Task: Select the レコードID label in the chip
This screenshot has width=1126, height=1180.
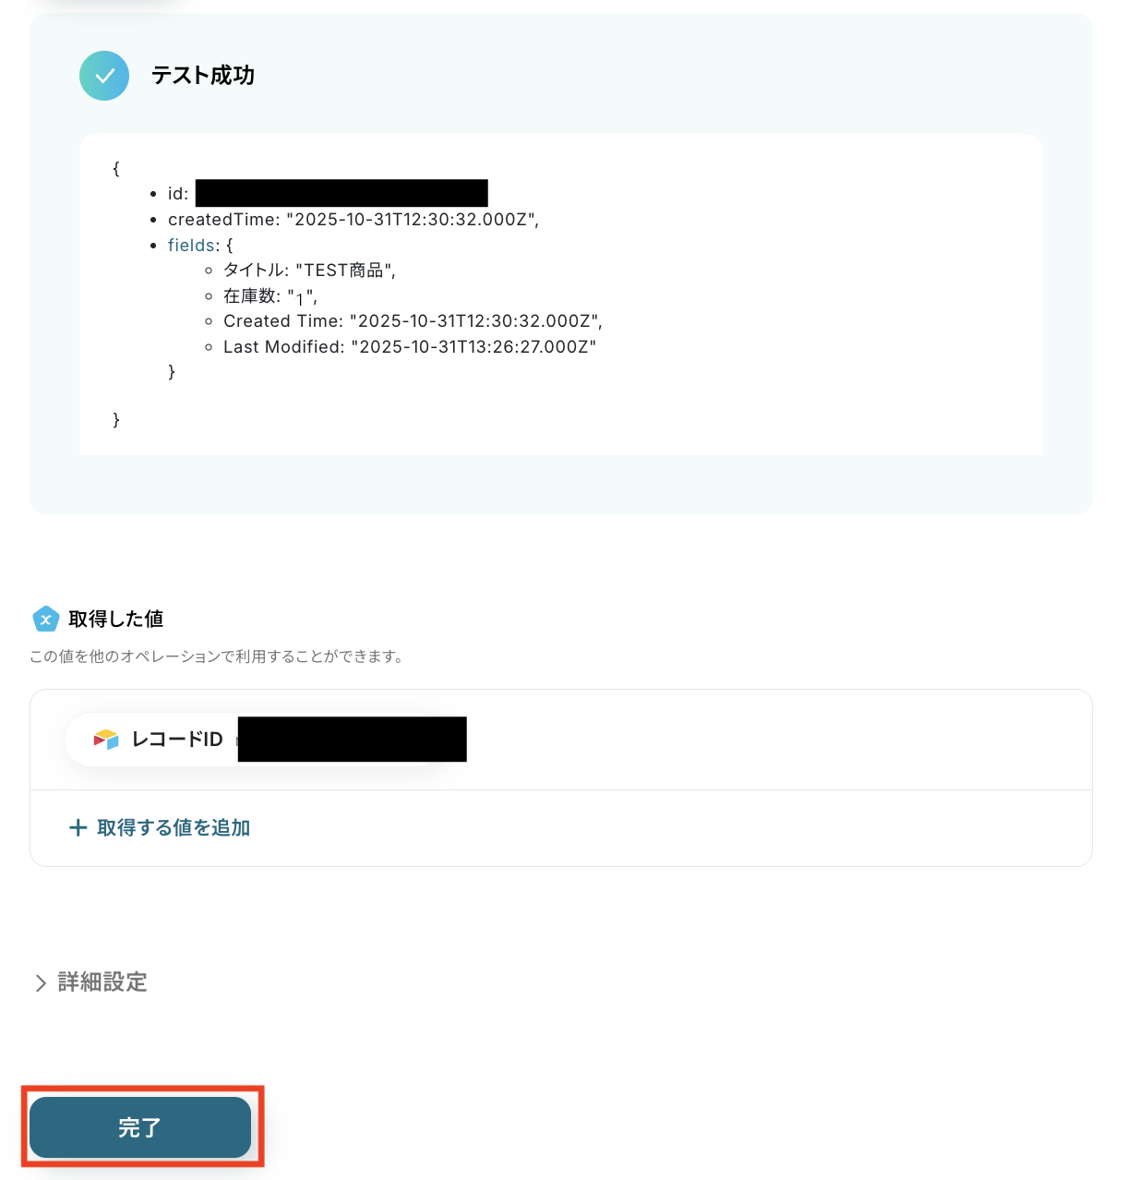Action: (177, 740)
